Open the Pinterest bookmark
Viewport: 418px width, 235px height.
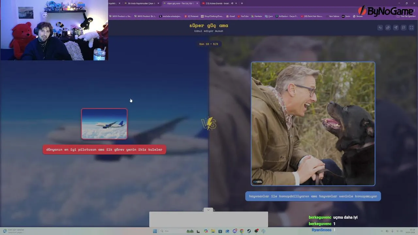coord(191,16)
